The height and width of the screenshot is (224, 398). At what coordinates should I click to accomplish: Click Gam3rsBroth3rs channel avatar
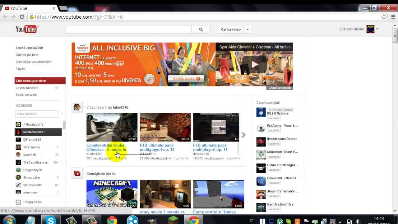click(261, 207)
